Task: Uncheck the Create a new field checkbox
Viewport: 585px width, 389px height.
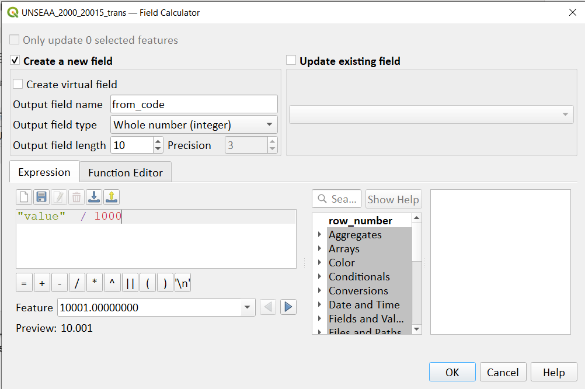Action: [15, 60]
